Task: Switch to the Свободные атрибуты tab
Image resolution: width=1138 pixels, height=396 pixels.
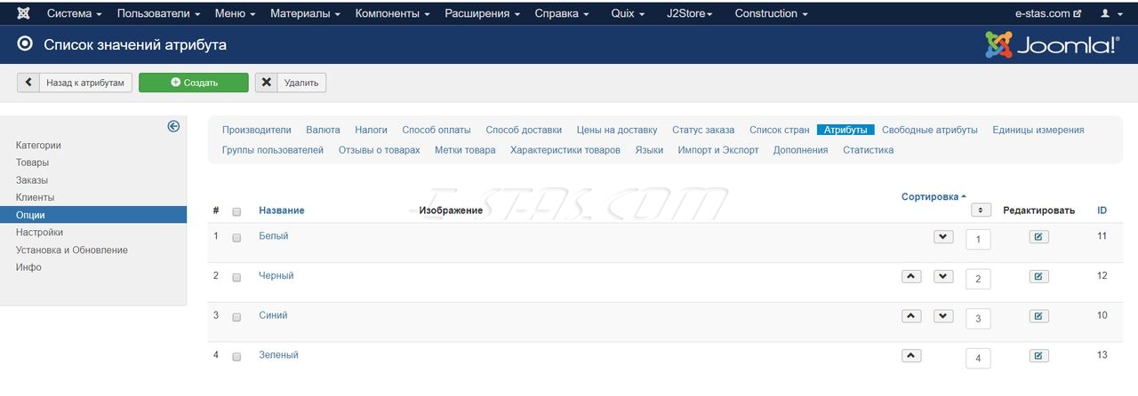Action: (x=930, y=130)
